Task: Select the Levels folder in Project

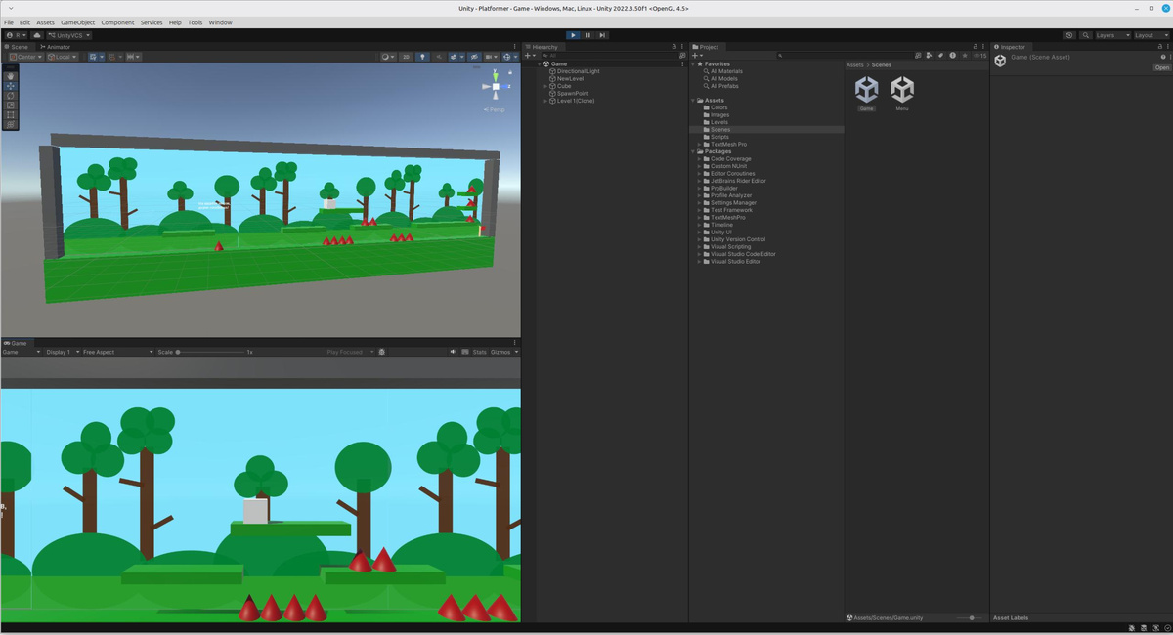Action: click(x=719, y=122)
